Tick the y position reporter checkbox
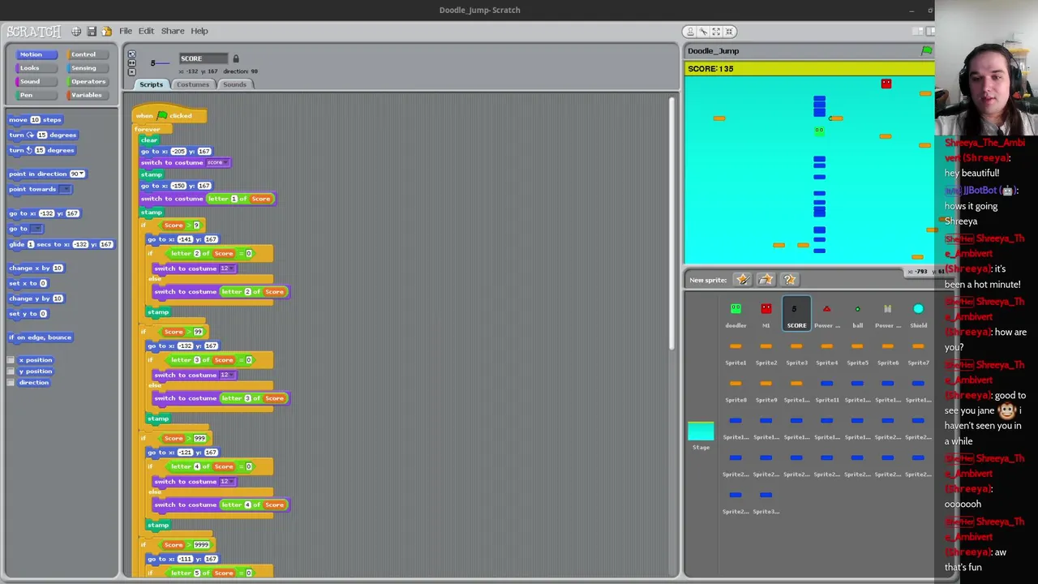 [x=11, y=371]
